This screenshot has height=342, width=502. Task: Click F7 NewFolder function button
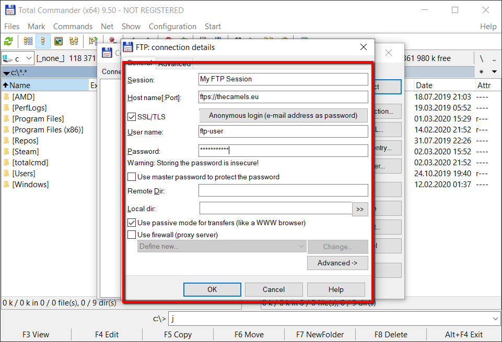point(320,335)
